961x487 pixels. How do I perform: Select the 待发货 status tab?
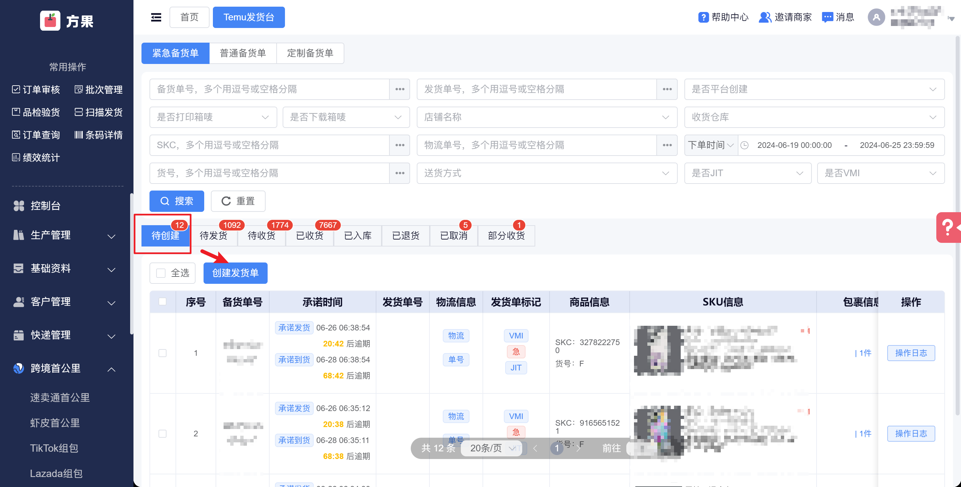point(214,235)
